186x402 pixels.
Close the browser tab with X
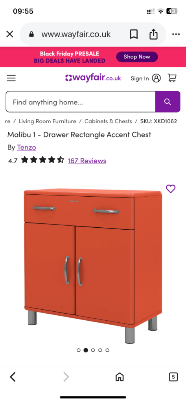10,34
